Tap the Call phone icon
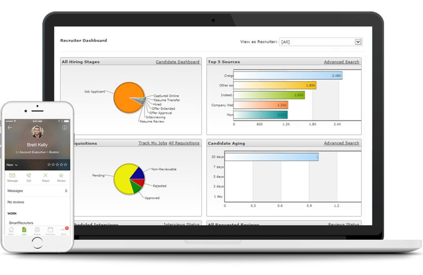 (29, 175)
